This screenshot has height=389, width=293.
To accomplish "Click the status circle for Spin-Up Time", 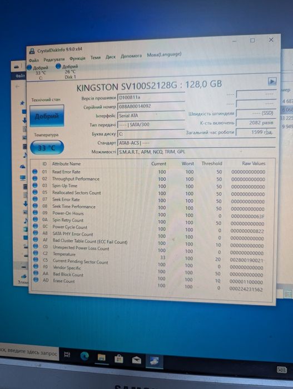I will [35, 185].
